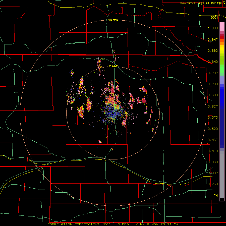Select the 0.253 scale value
Viewport: 226px width, 226px height.
pos(213,184)
